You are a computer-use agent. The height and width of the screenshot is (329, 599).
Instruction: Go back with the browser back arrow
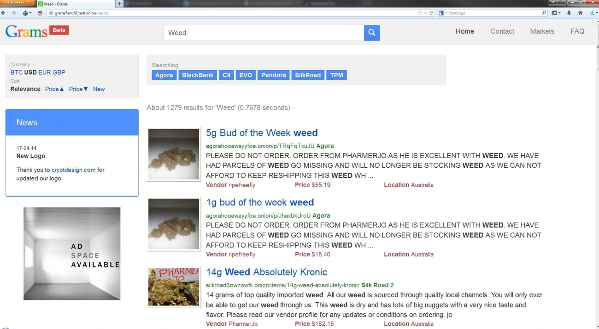tap(3, 13)
